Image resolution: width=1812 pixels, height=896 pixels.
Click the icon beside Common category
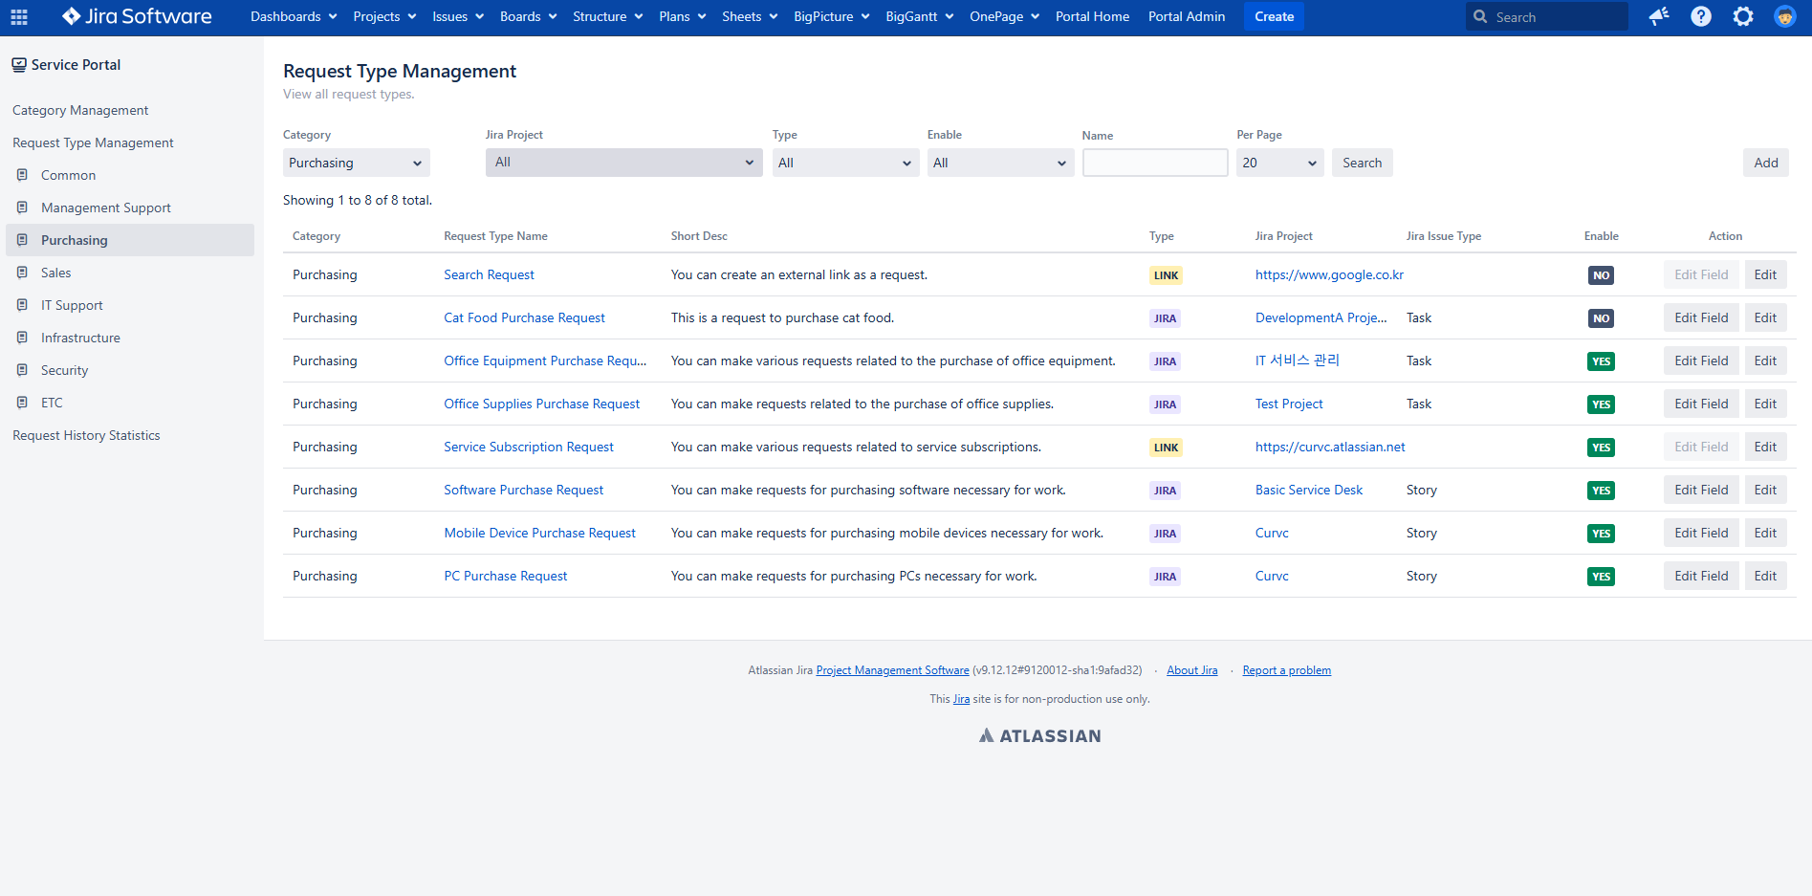22,175
